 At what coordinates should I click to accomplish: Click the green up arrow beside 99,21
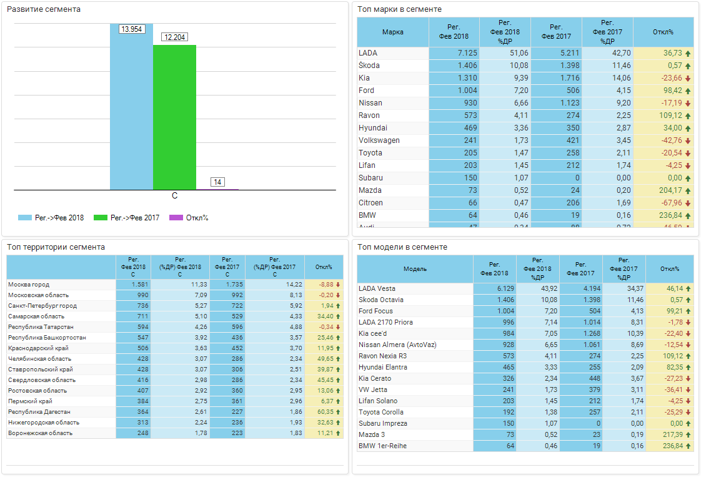click(688, 311)
